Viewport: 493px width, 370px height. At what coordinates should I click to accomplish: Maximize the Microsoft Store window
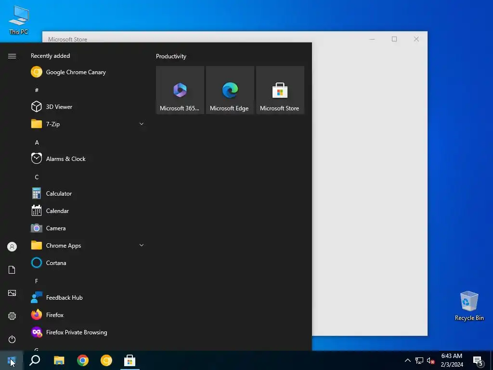tap(394, 39)
